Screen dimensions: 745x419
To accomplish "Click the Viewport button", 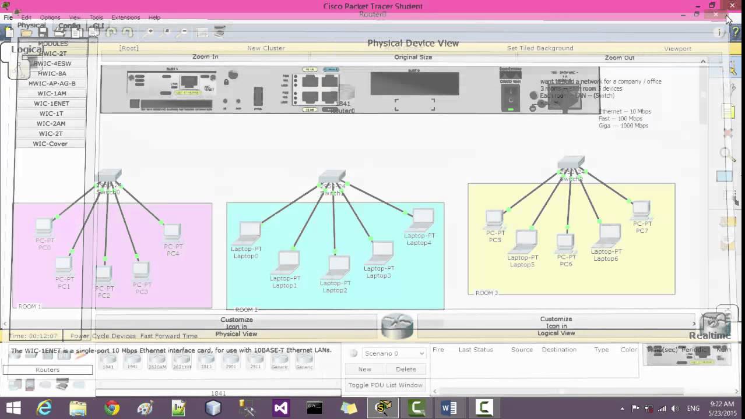I will tap(677, 48).
